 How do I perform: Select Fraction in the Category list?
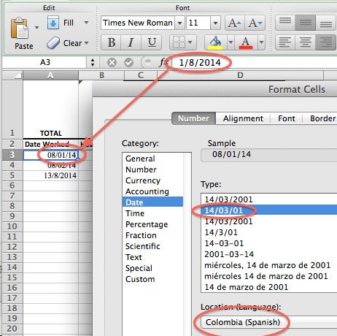pos(152,235)
